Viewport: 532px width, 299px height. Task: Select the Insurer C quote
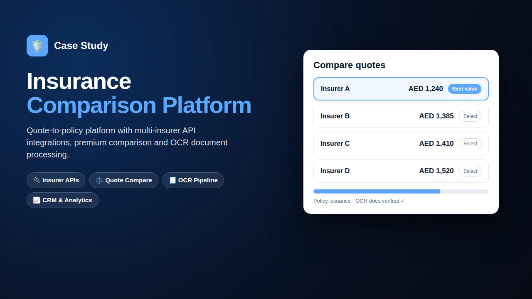pos(470,144)
